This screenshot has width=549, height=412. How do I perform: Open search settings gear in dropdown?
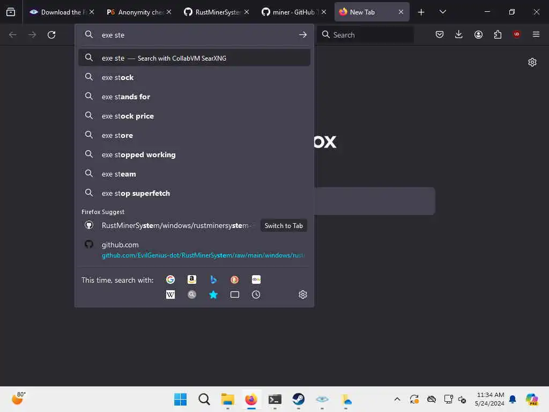[303, 295]
